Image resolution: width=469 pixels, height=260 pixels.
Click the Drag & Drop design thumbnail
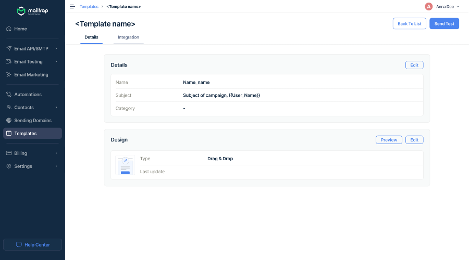tap(125, 165)
